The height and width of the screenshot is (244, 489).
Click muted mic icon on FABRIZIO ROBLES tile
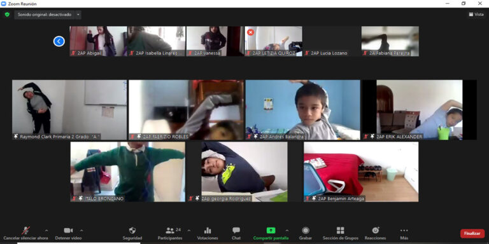pyautogui.click(x=132, y=137)
